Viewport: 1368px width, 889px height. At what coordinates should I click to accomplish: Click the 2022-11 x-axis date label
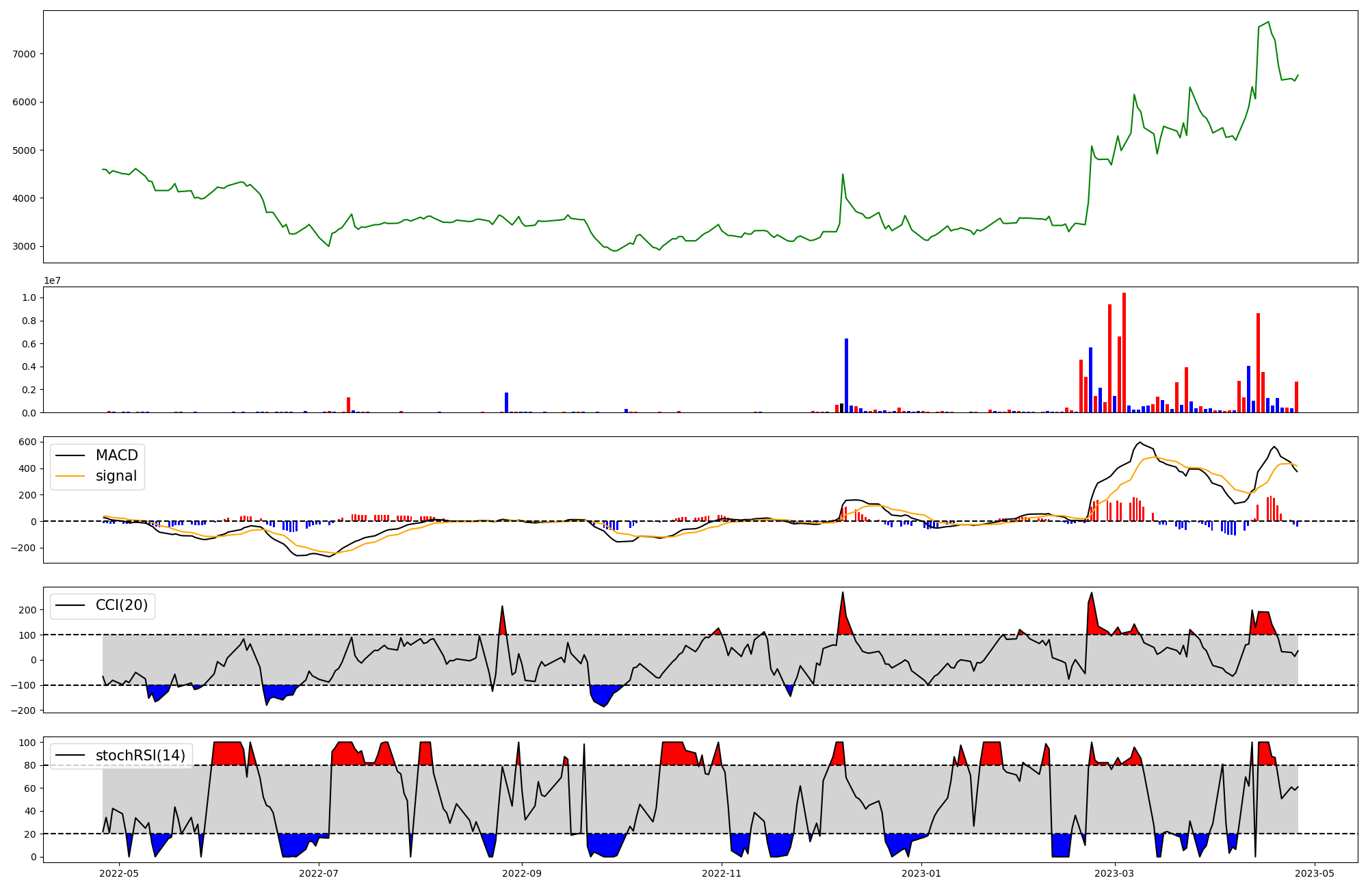tap(722, 873)
